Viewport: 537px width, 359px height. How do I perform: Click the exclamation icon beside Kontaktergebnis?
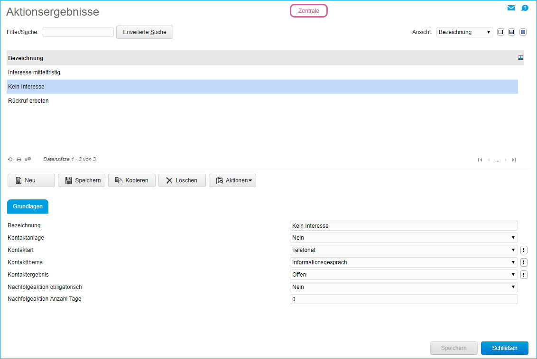(524, 275)
